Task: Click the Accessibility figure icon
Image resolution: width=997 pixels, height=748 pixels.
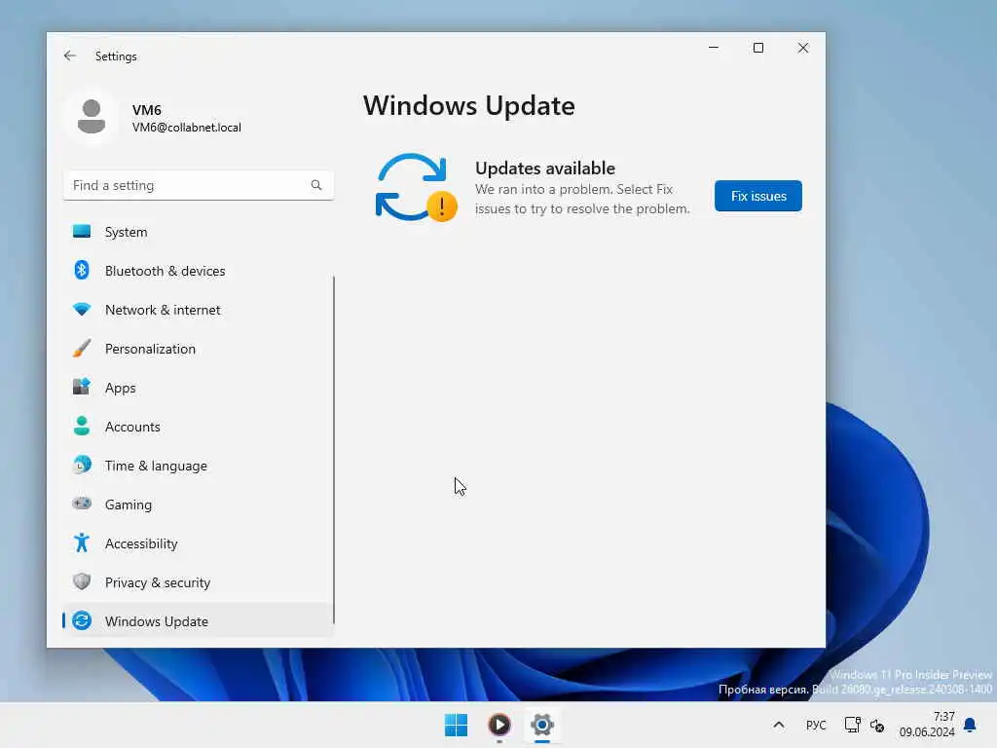Action: [x=82, y=543]
